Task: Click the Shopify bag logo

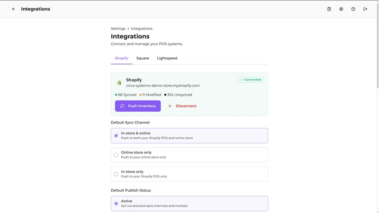Action: (x=119, y=82)
